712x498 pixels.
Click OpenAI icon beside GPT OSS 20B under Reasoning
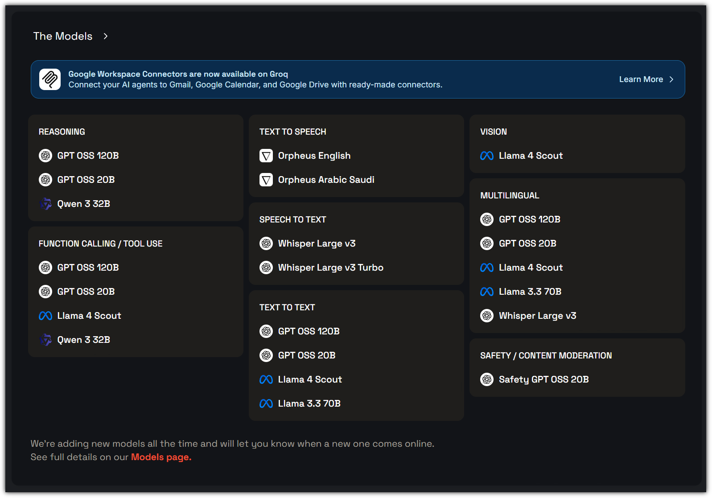click(45, 180)
